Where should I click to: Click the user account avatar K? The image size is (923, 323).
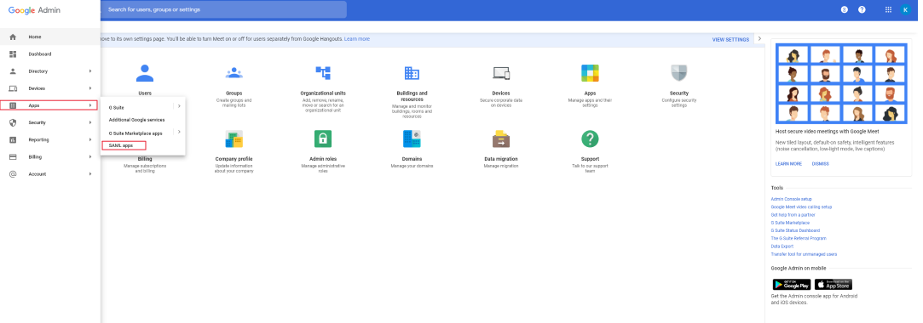click(x=905, y=9)
